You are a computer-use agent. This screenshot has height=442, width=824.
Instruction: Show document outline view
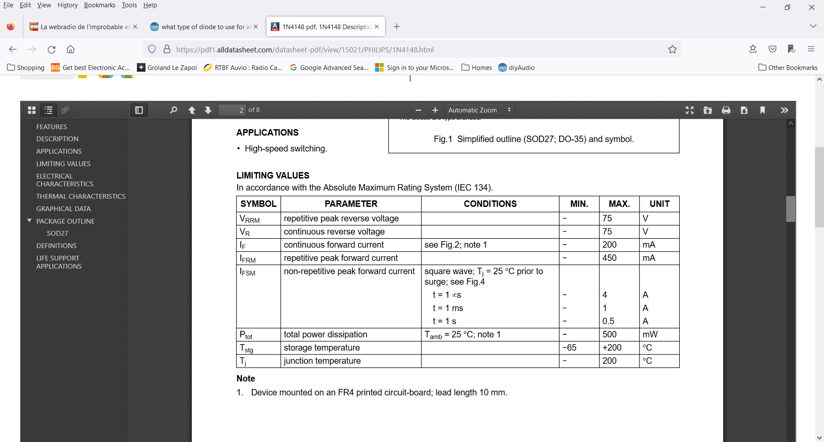point(48,110)
